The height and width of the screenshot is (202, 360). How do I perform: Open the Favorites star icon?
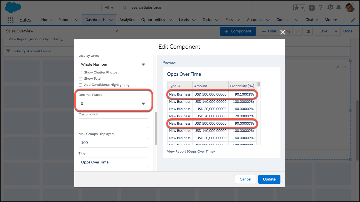pos(296,8)
